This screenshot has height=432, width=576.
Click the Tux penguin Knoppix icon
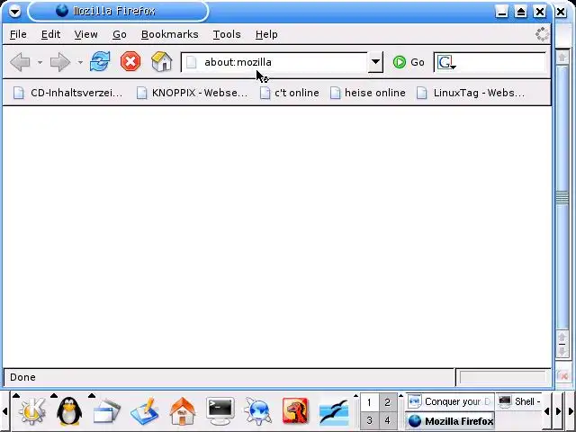[x=69, y=410]
